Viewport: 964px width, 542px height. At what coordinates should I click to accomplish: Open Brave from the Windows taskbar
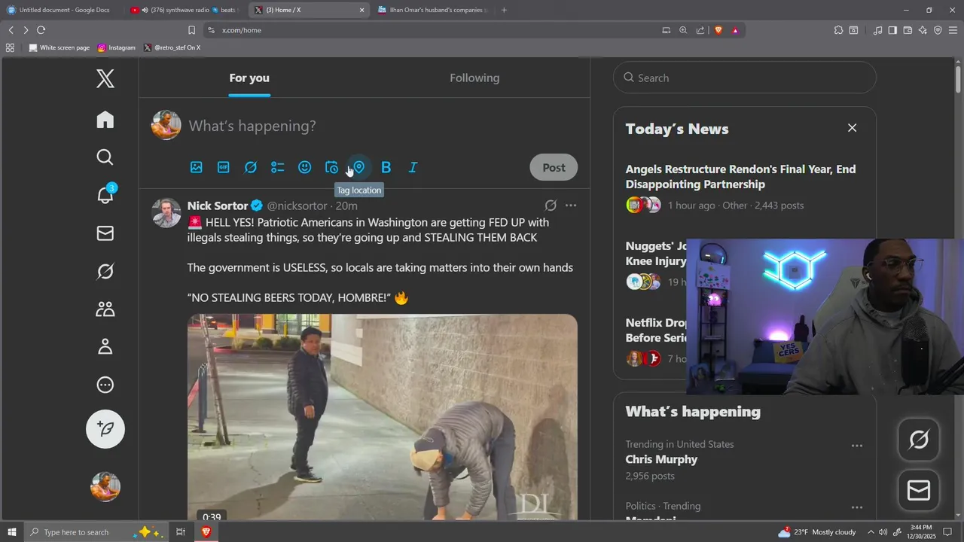tap(206, 532)
